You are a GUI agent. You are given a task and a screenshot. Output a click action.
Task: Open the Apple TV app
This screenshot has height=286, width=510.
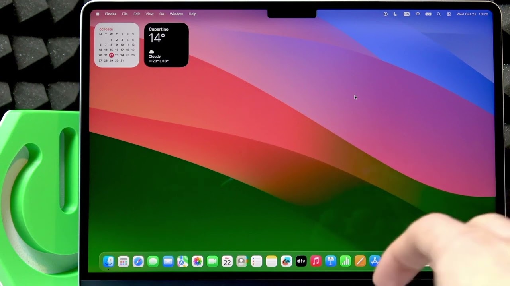click(x=301, y=261)
